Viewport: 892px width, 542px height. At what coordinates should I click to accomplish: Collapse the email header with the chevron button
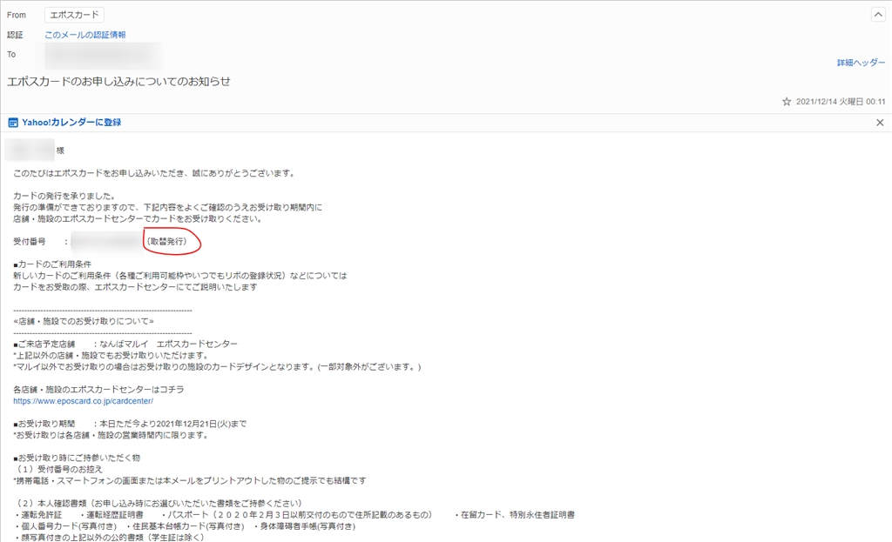pyautogui.click(x=878, y=15)
